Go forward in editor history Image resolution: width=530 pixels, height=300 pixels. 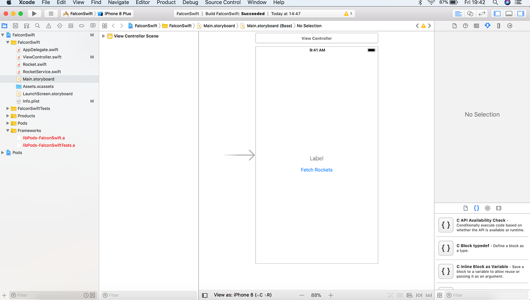click(x=122, y=26)
